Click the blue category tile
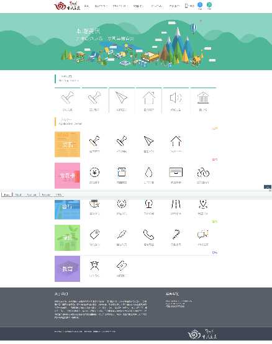272x344 pixels. [x=67, y=209]
